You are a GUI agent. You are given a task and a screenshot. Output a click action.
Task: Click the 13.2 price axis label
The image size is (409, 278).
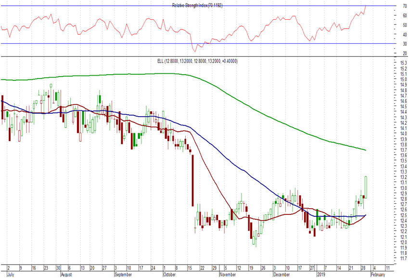[x=404, y=177]
